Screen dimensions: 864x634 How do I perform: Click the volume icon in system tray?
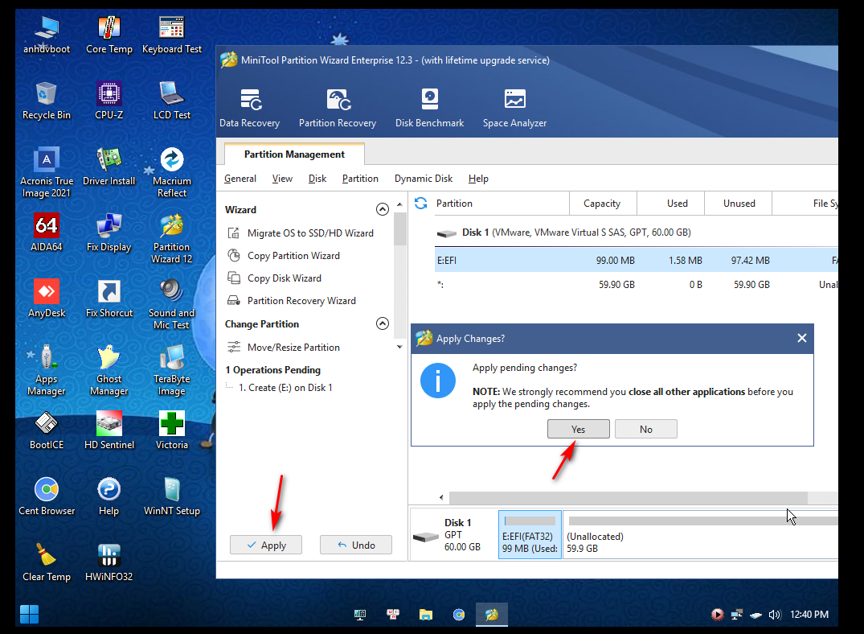click(x=775, y=614)
